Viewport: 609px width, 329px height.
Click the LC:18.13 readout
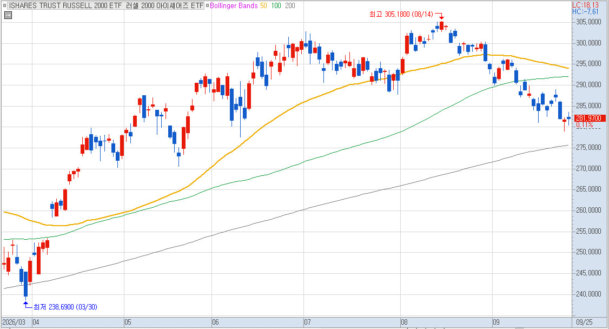coord(585,5)
